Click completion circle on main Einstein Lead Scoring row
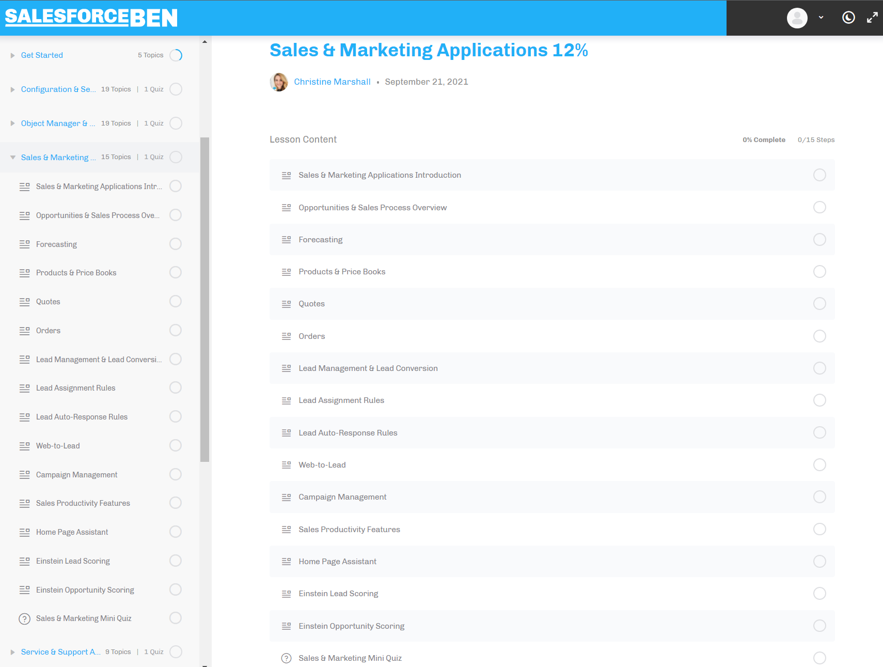The image size is (883, 667). (819, 594)
